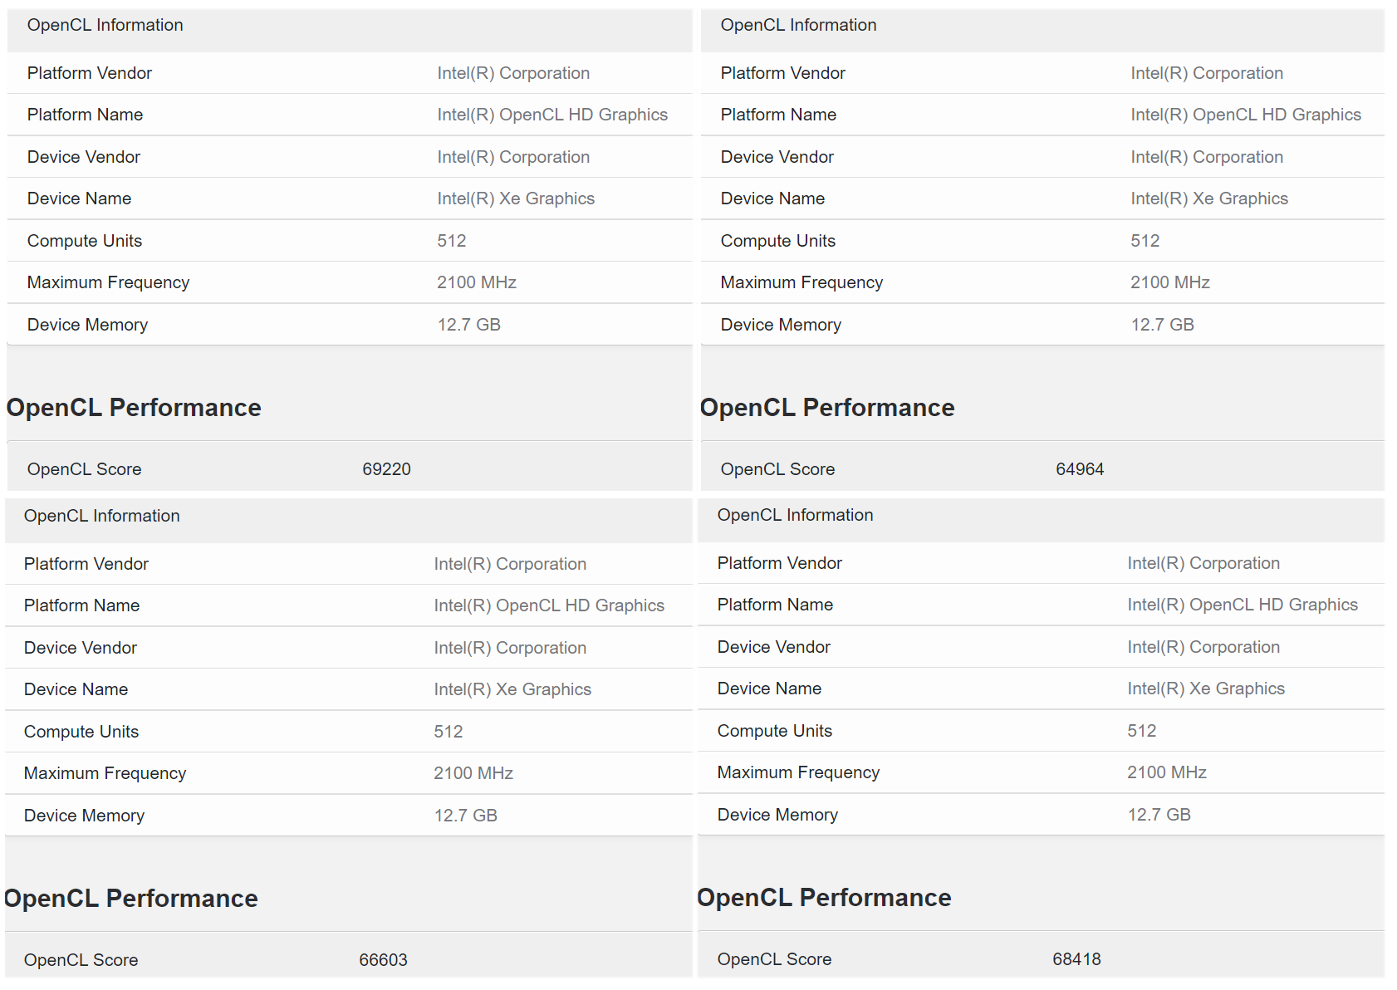The height and width of the screenshot is (990, 1397).
Task: Click OpenCL Information header in bottom-right table
Action: click(795, 515)
